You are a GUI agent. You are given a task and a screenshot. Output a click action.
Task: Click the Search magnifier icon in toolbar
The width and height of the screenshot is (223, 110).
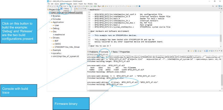click(213, 6)
